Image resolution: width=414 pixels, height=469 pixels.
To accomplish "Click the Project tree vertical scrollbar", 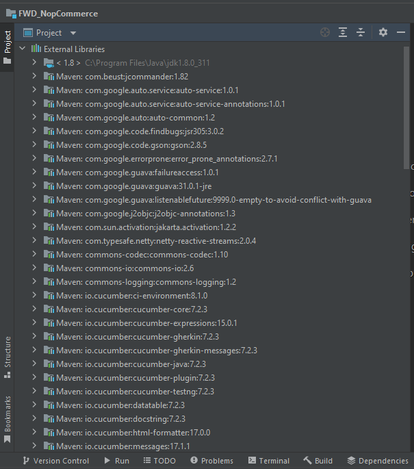I will point(406,107).
